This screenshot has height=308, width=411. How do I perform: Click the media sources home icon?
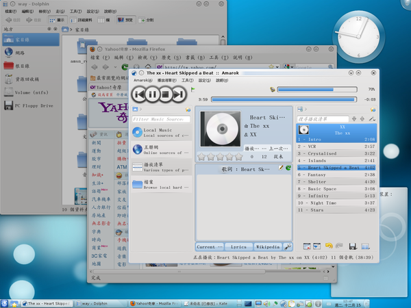(x=135, y=109)
